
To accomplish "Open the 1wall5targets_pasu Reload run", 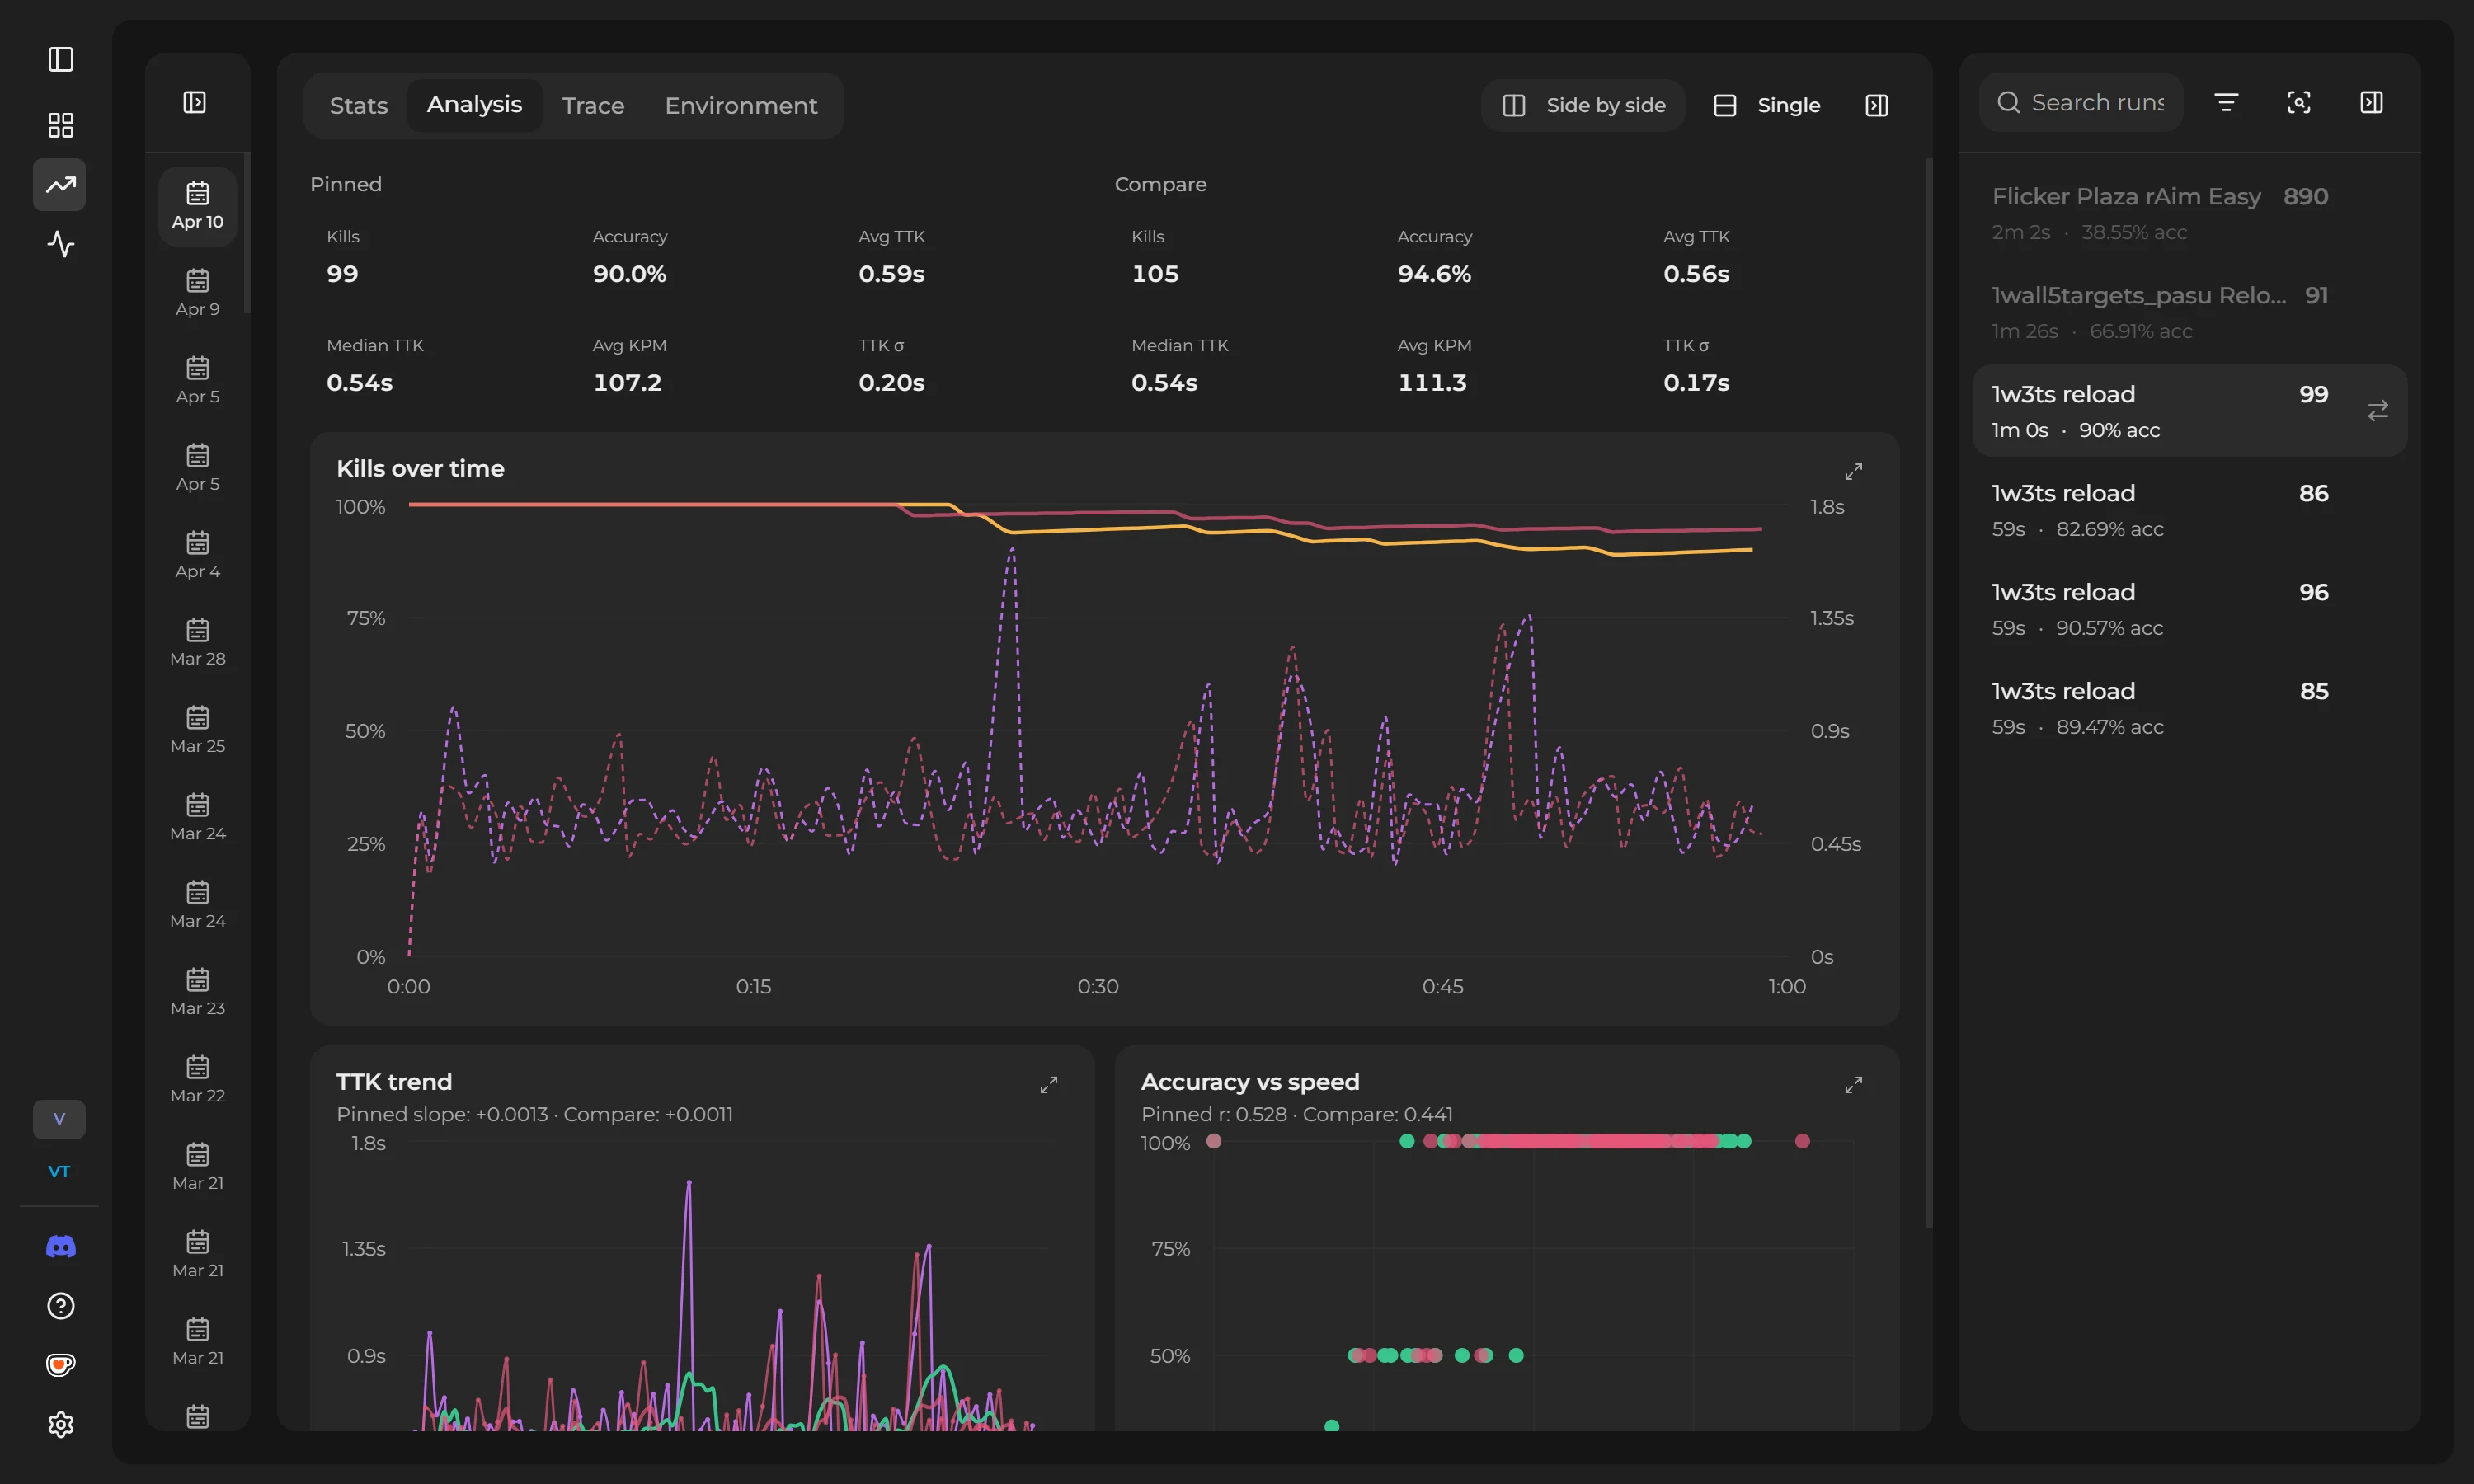I will pyautogui.click(x=2189, y=312).
